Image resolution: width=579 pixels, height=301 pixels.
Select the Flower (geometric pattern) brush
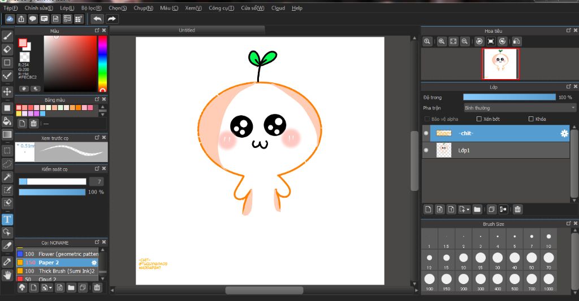click(58, 254)
